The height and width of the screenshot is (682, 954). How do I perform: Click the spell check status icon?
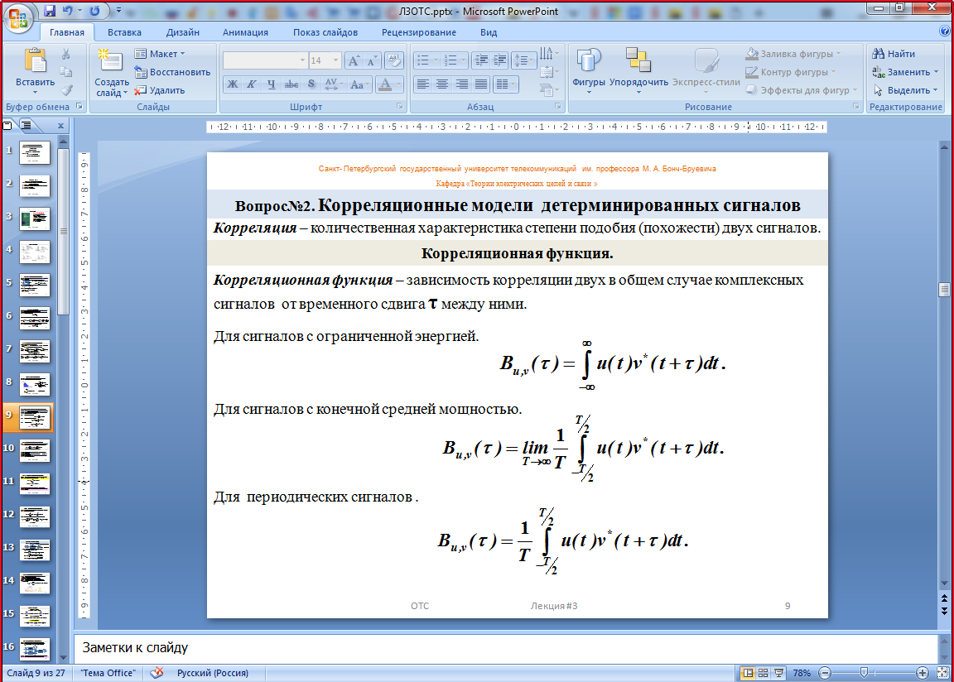coord(157,673)
